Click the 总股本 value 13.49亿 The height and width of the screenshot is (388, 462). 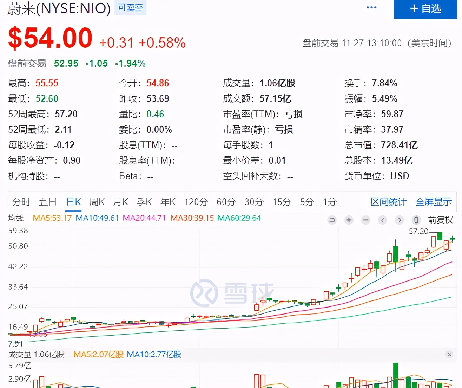pyautogui.click(x=397, y=160)
